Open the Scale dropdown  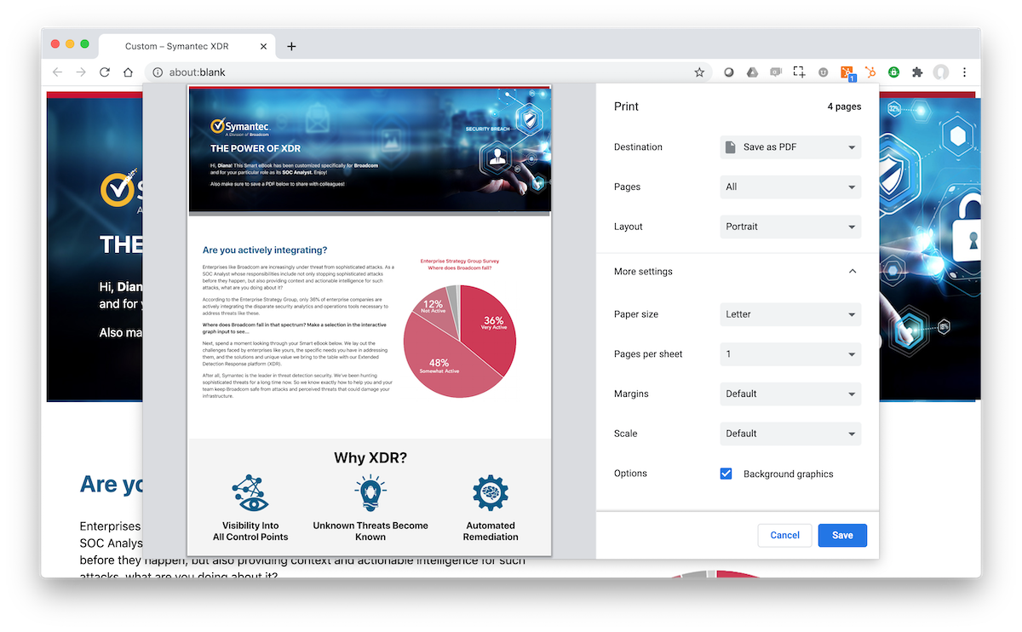tap(790, 434)
